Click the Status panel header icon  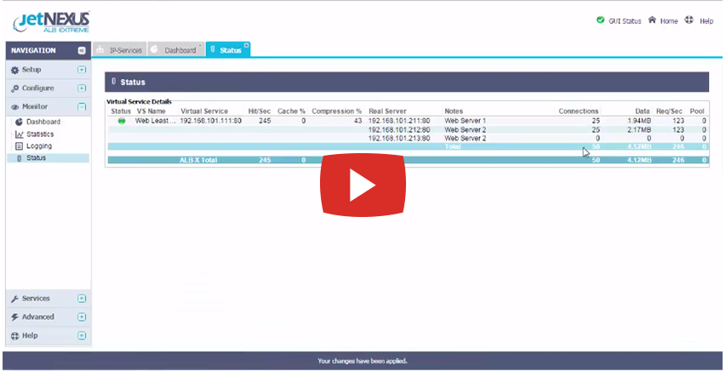pyautogui.click(x=114, y=82)
